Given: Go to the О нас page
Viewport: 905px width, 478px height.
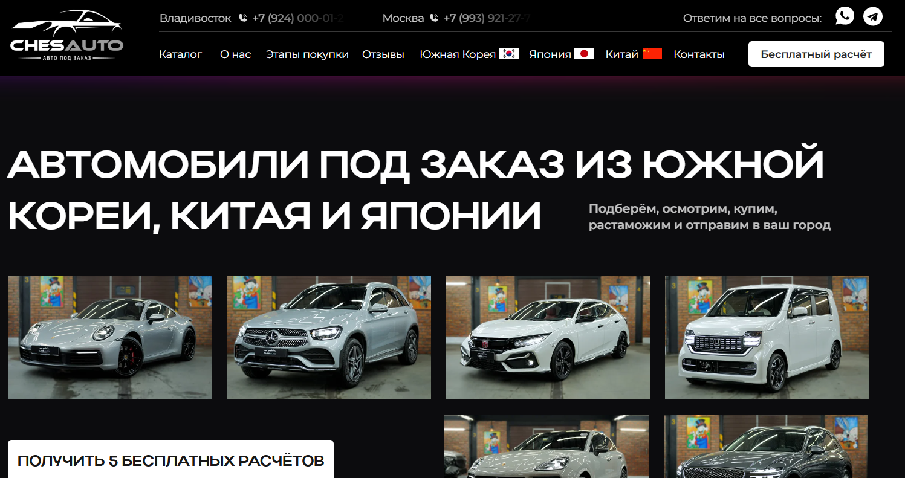Looking at the screenshot, I should pyautogui.click(x=235, y=54).
